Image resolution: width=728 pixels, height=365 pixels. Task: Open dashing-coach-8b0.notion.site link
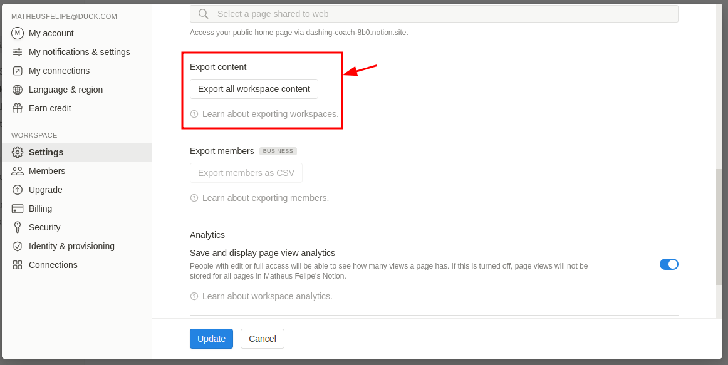(356, 33)
